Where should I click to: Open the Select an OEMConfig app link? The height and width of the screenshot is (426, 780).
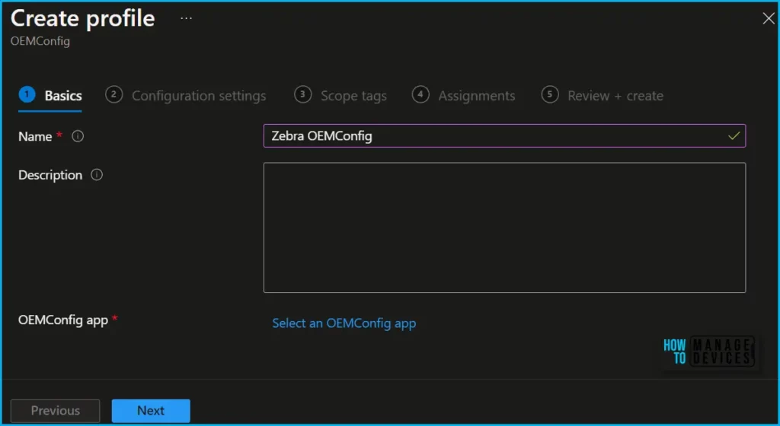(344, 323)
